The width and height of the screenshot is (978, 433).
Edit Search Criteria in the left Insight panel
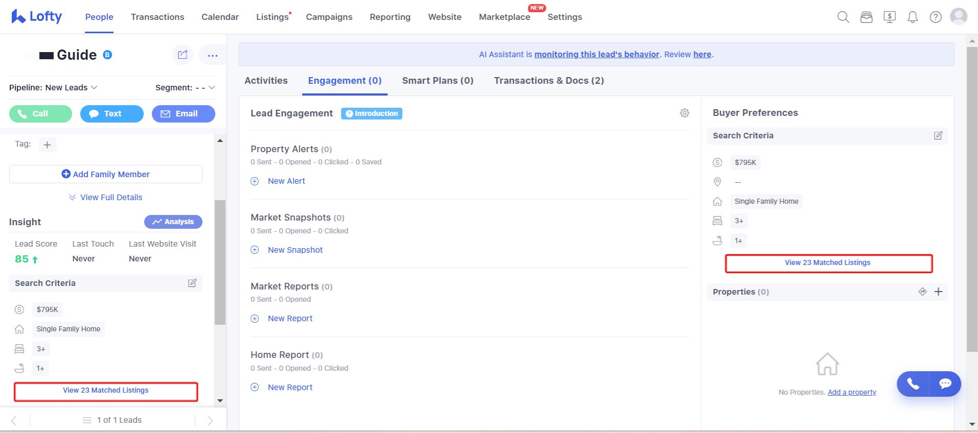(192, 283)
